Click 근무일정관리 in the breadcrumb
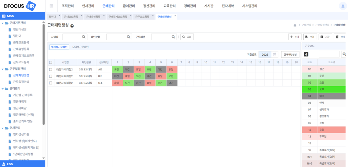 click(322, 25)
